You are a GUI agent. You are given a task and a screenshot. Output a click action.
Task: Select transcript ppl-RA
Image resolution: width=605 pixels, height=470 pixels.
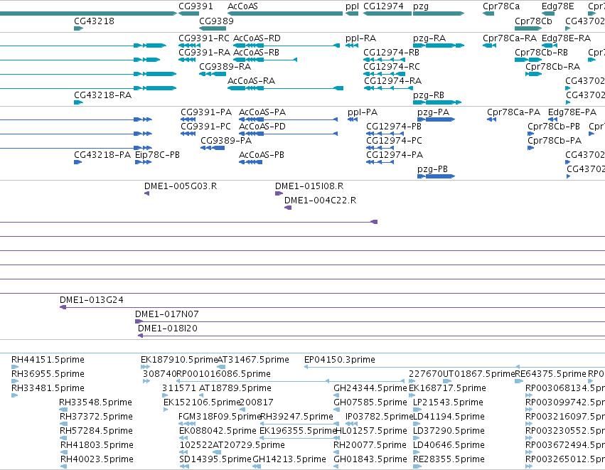coord(360,38)
